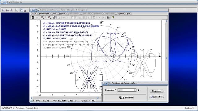The image size is (198, 111).
Task: Click the first graph icon in MATHPROF toolbar
Action: click(x=3, y=10)
